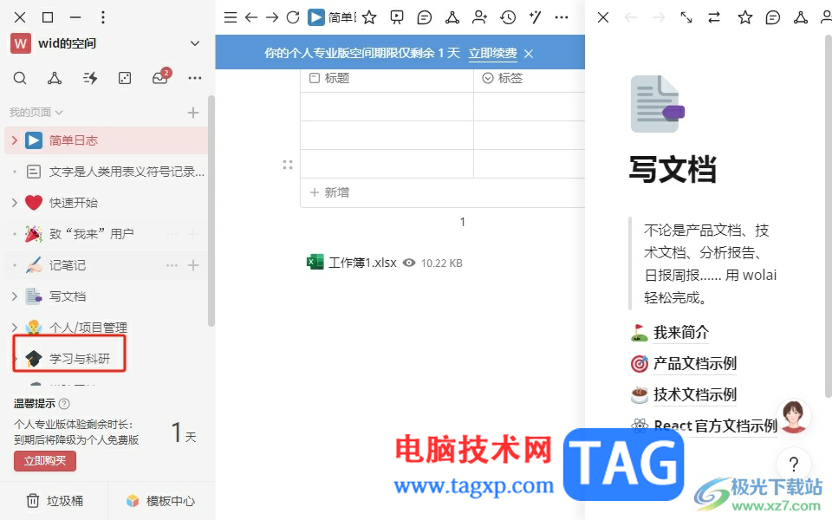Click 新增 to add table row
This screenshot has width=832, height=520.
329,192
